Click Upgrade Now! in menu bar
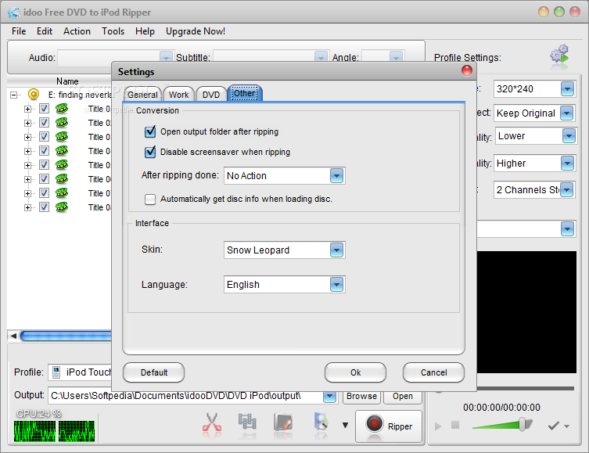The image size is (589, 453). point(196,31)
